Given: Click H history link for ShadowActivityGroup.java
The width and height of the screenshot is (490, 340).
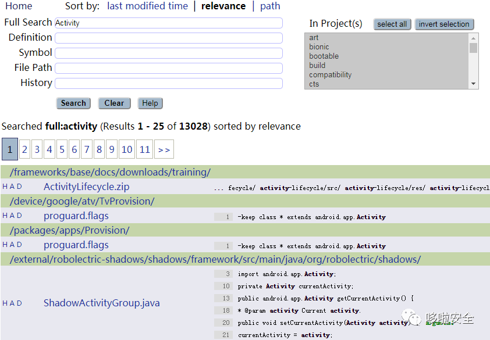Looking at the screenshot, I should 5,303.
